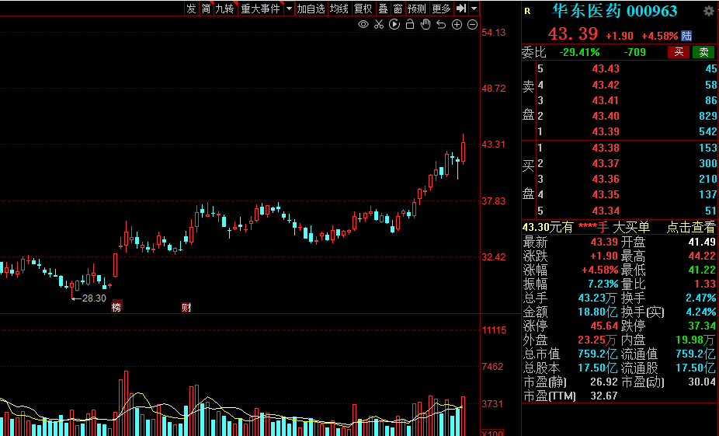719x436 pixels.
Task: Click the 点击查看 link
Action: pyautogui.click(x=690, y=227)
